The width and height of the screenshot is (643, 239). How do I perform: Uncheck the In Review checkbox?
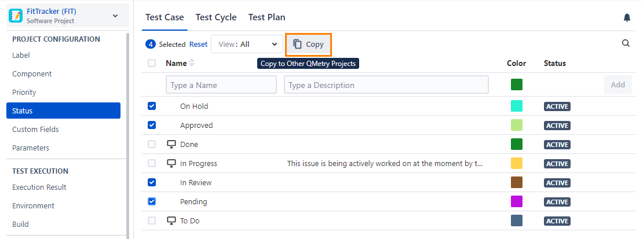(x=152, y=182)
